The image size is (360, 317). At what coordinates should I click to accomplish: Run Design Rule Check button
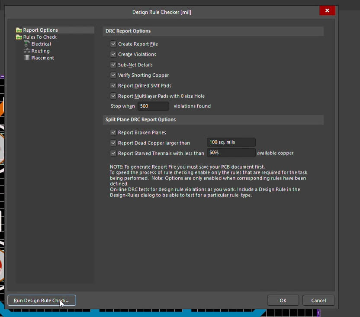pos(42,300)
